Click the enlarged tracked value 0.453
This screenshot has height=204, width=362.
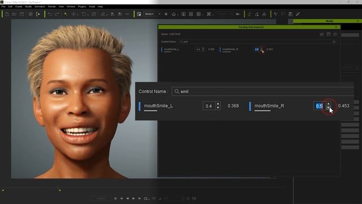tap(343, 106)
